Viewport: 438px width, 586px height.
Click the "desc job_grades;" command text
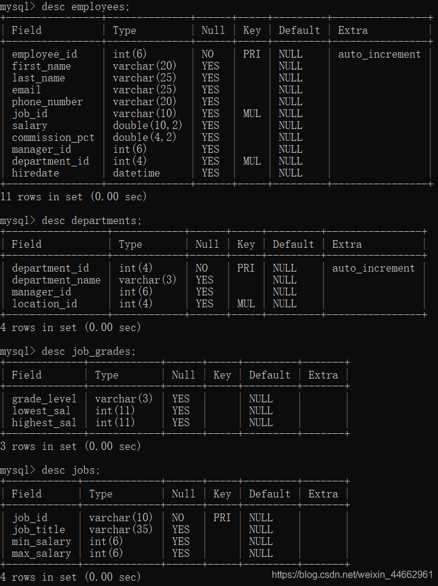click(88, 351)
